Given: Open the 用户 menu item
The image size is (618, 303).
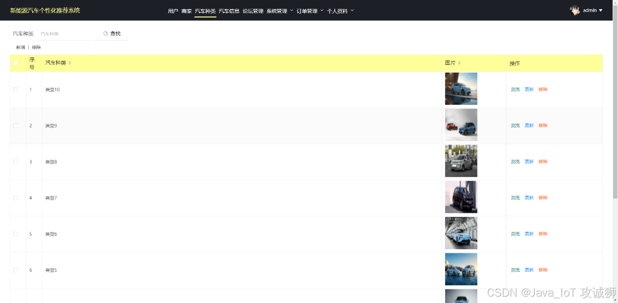Looking at the screenshot, I should point(173,11).
